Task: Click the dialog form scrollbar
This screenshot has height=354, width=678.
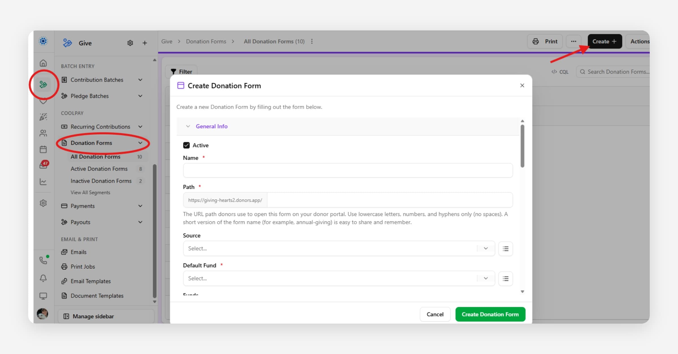Action: tap(522, 146)
